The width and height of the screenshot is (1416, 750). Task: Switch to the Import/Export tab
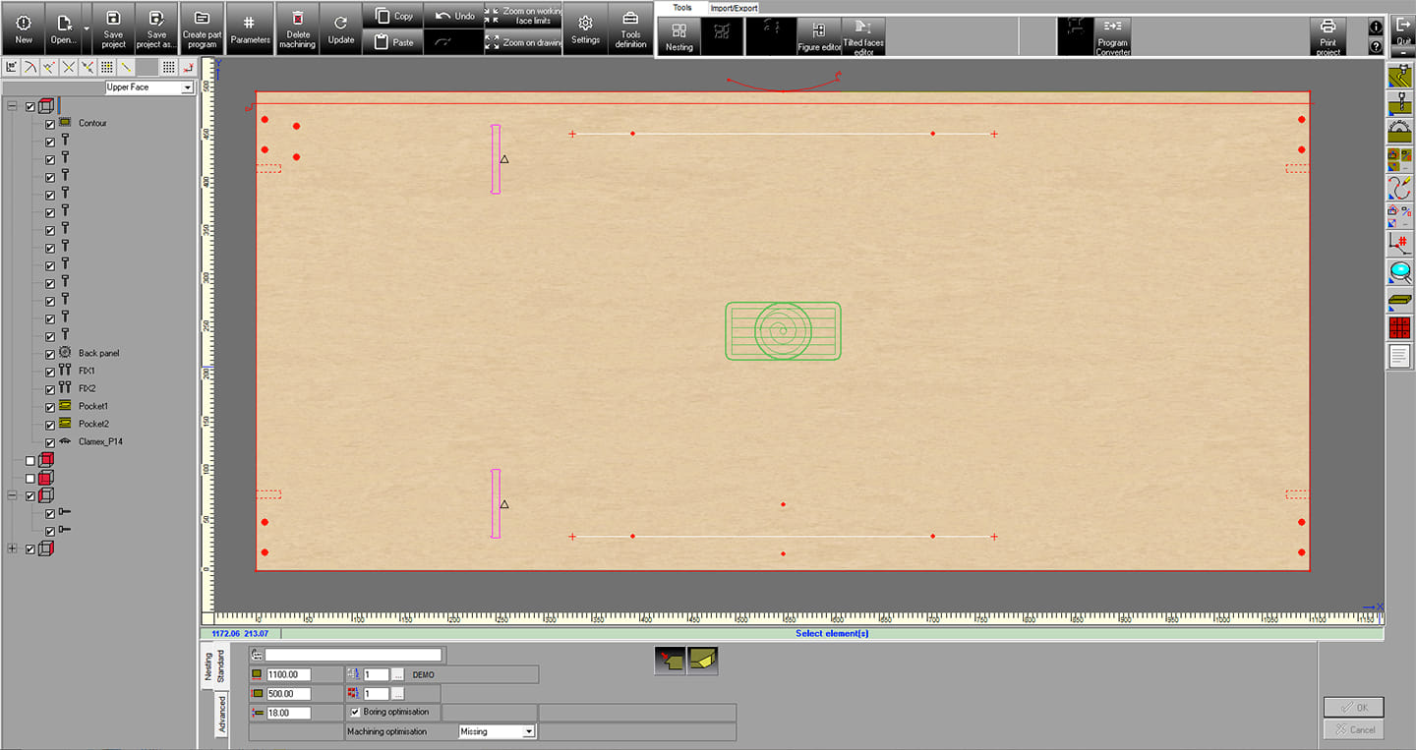pyautogui.click(x=734, y=8)
